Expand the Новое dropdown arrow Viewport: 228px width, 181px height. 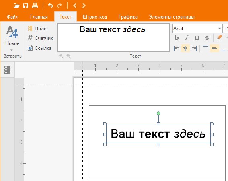(12, 50)
